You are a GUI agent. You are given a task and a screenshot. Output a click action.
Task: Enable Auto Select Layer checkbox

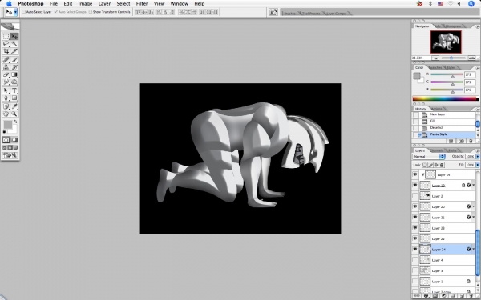[23, 12]
